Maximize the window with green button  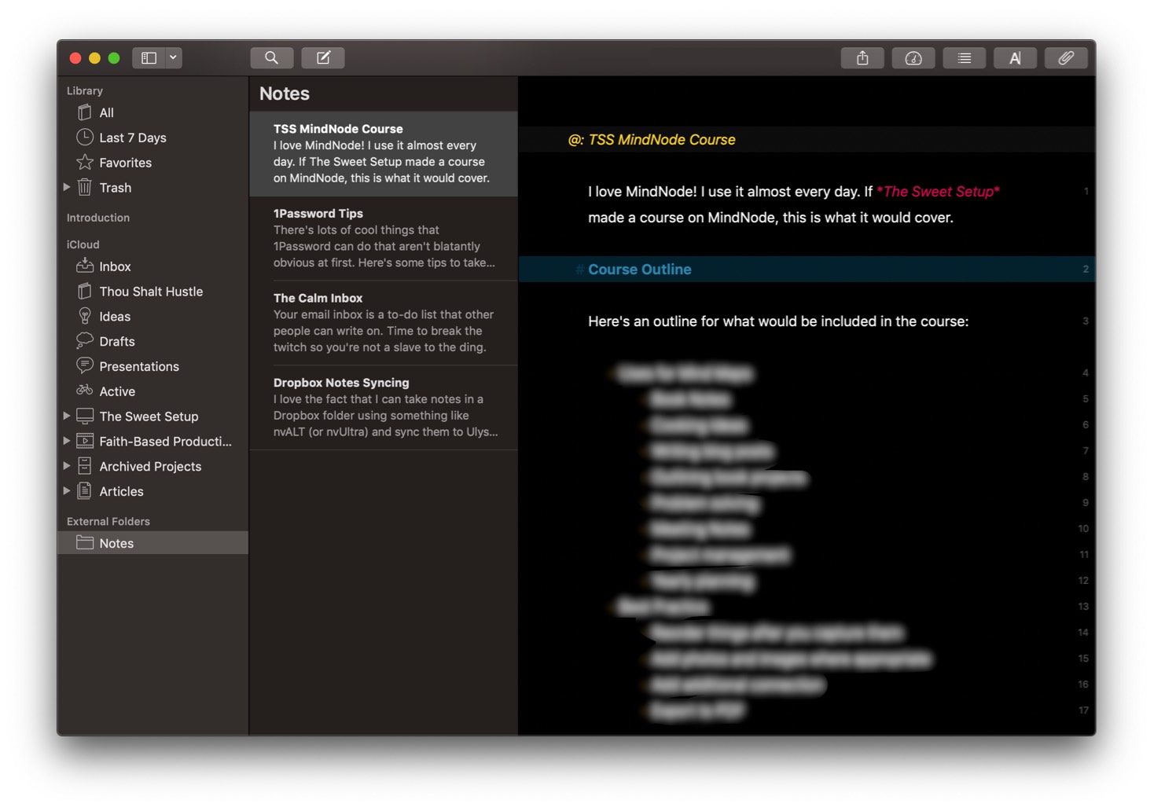tap(114, 57)
